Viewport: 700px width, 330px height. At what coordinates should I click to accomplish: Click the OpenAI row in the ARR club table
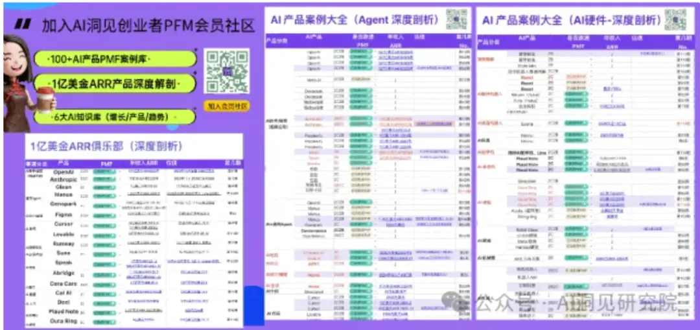pyautogui.click(x=134, y=171)
